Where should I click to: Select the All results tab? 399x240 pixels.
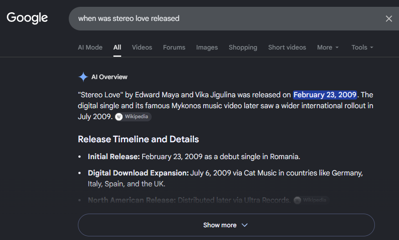(x=117, y=47)
